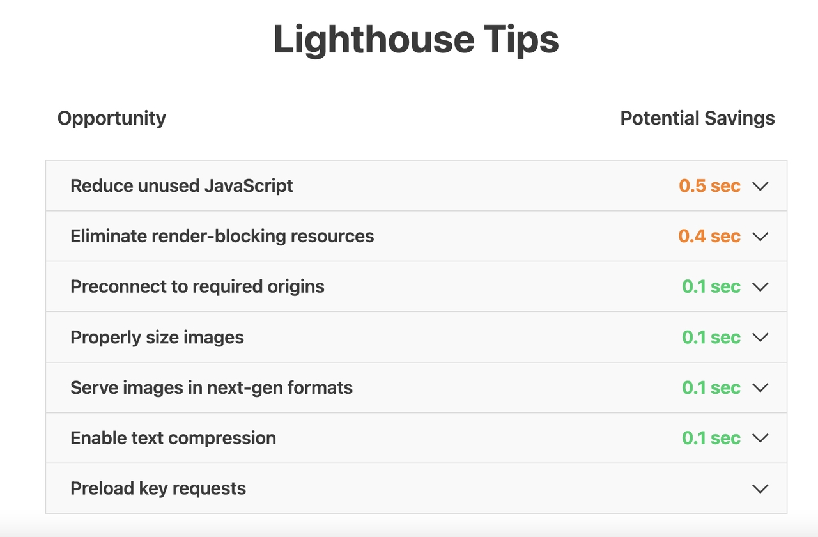Click the orange 0.5 sec savings value
The width and height of the screenshot is (818, 537).
click(709, 186)
